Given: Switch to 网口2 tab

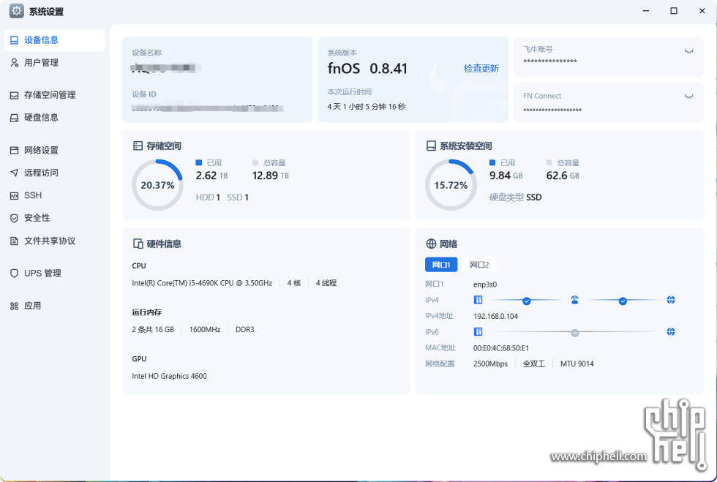Looking at the screenshot, I should click(x=479, y=265).
